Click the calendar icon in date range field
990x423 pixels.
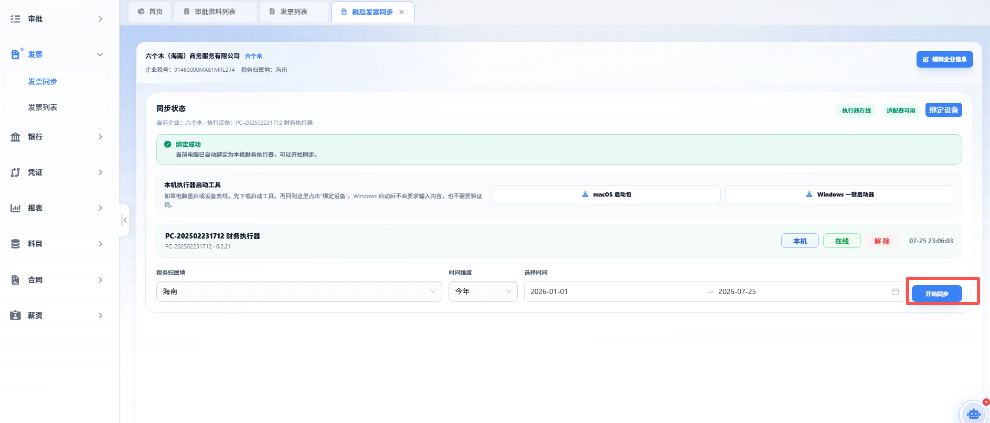(x=896, y=291)
